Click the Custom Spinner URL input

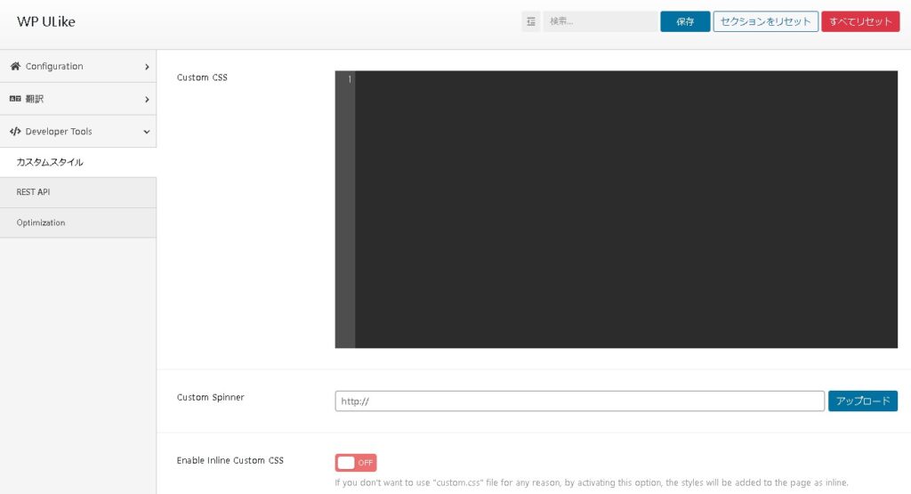[x=579, y=401]
